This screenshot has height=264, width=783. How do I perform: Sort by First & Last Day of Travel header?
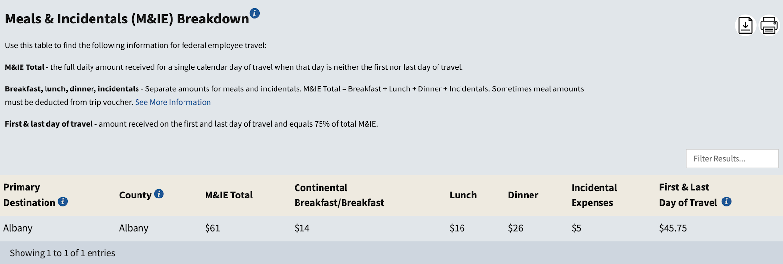(x=688, y=195)
